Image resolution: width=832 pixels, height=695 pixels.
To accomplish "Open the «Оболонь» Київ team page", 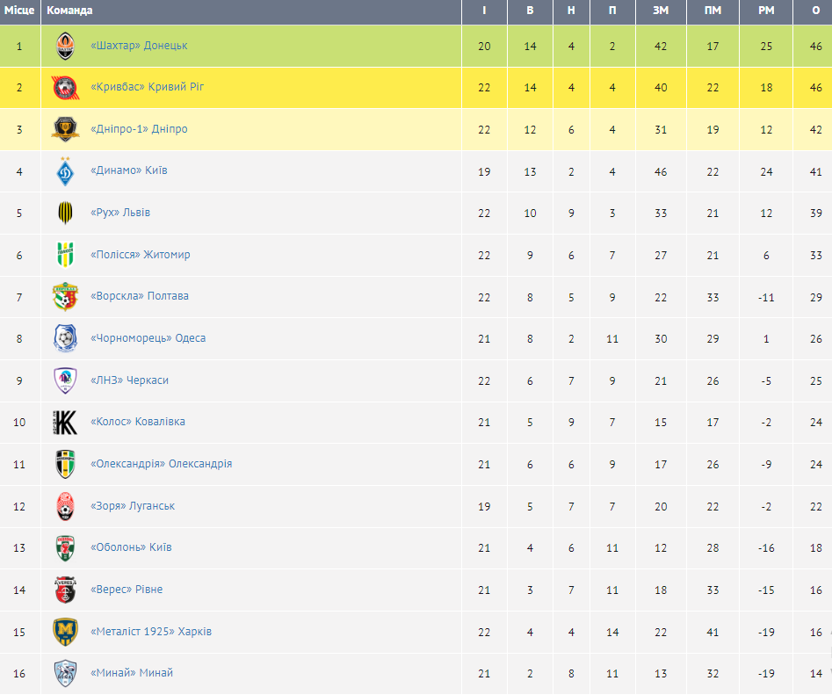I will pos(131,547).
